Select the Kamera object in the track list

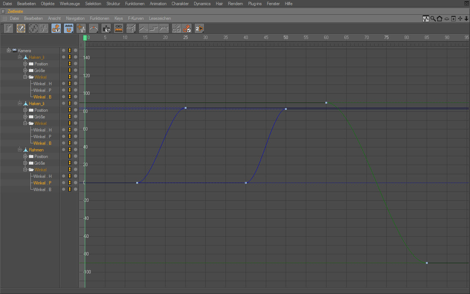[25, 51]
